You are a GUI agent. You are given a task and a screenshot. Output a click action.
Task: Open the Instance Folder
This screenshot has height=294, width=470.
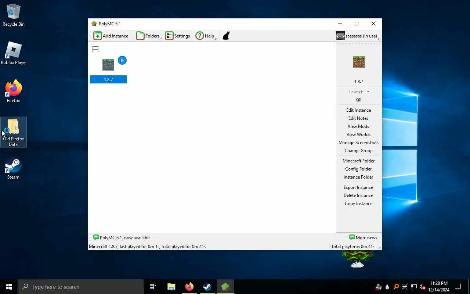point(358,177)
